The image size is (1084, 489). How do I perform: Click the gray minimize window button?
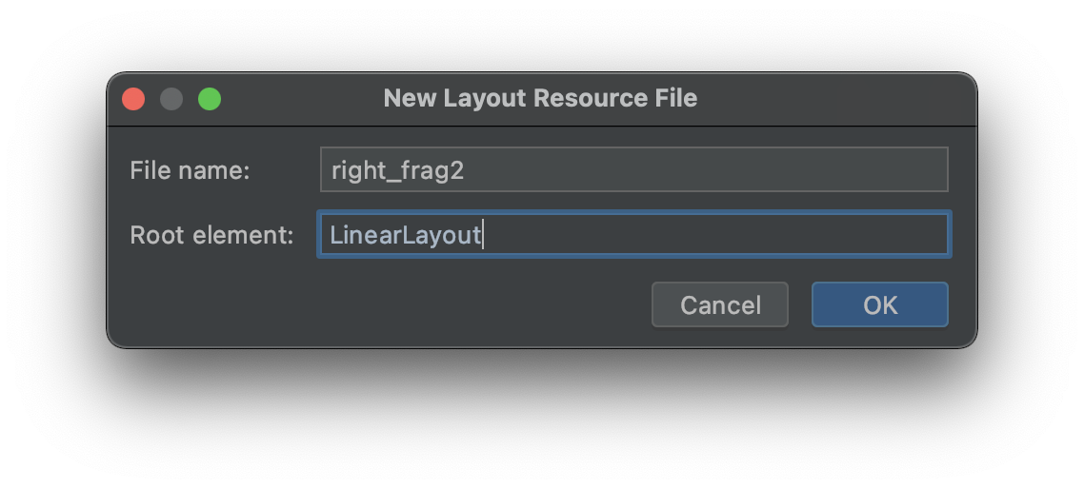(171, 99)
